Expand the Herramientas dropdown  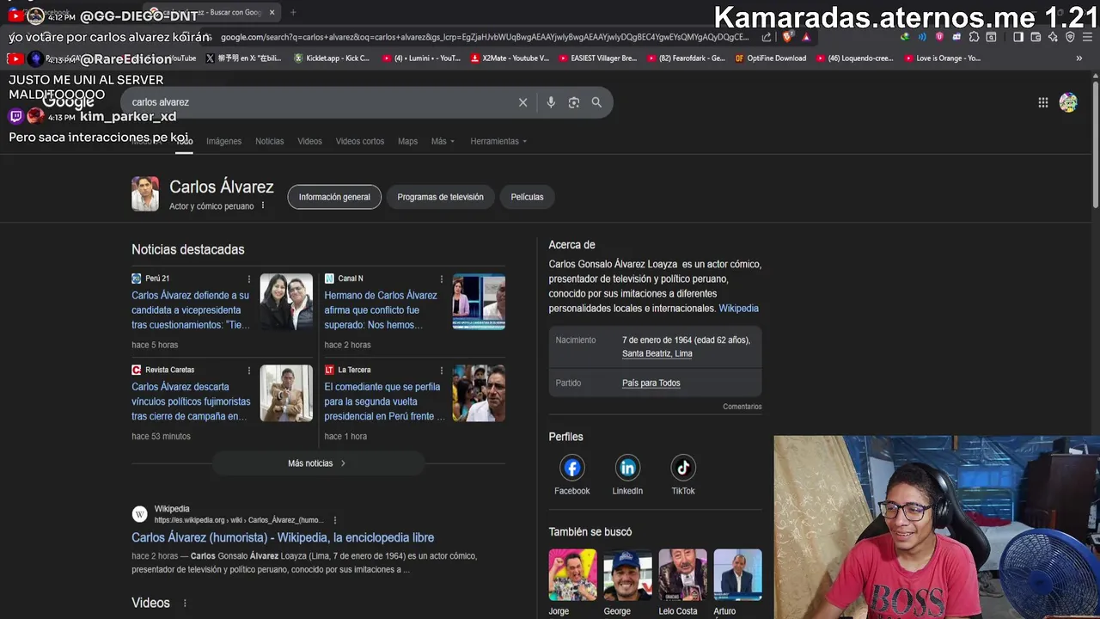pos(499,141)
